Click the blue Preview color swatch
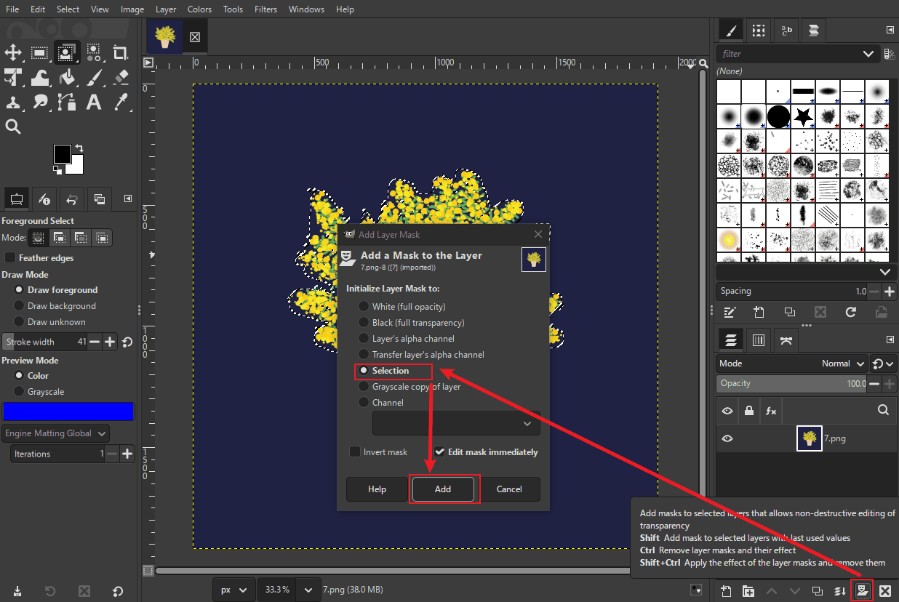Screen dimensions: 899x602 pos(68,411)
